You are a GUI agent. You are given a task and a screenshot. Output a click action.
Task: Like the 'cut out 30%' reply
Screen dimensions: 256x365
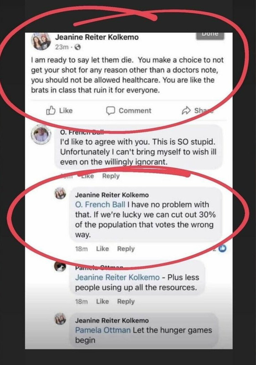102,249
